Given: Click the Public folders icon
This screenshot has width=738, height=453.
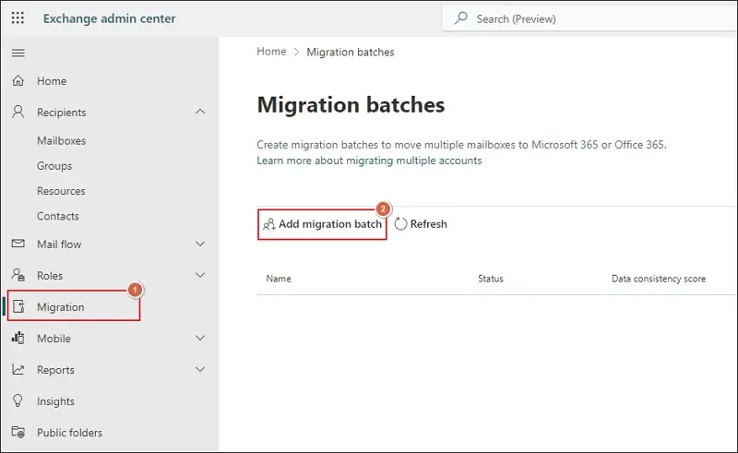Looking at the screenshot, I should pyautogui.click(x=18, y=432).
